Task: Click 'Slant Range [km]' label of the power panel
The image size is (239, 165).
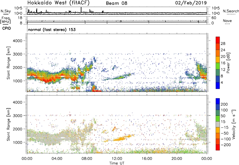Action: [x=8, y=63]
